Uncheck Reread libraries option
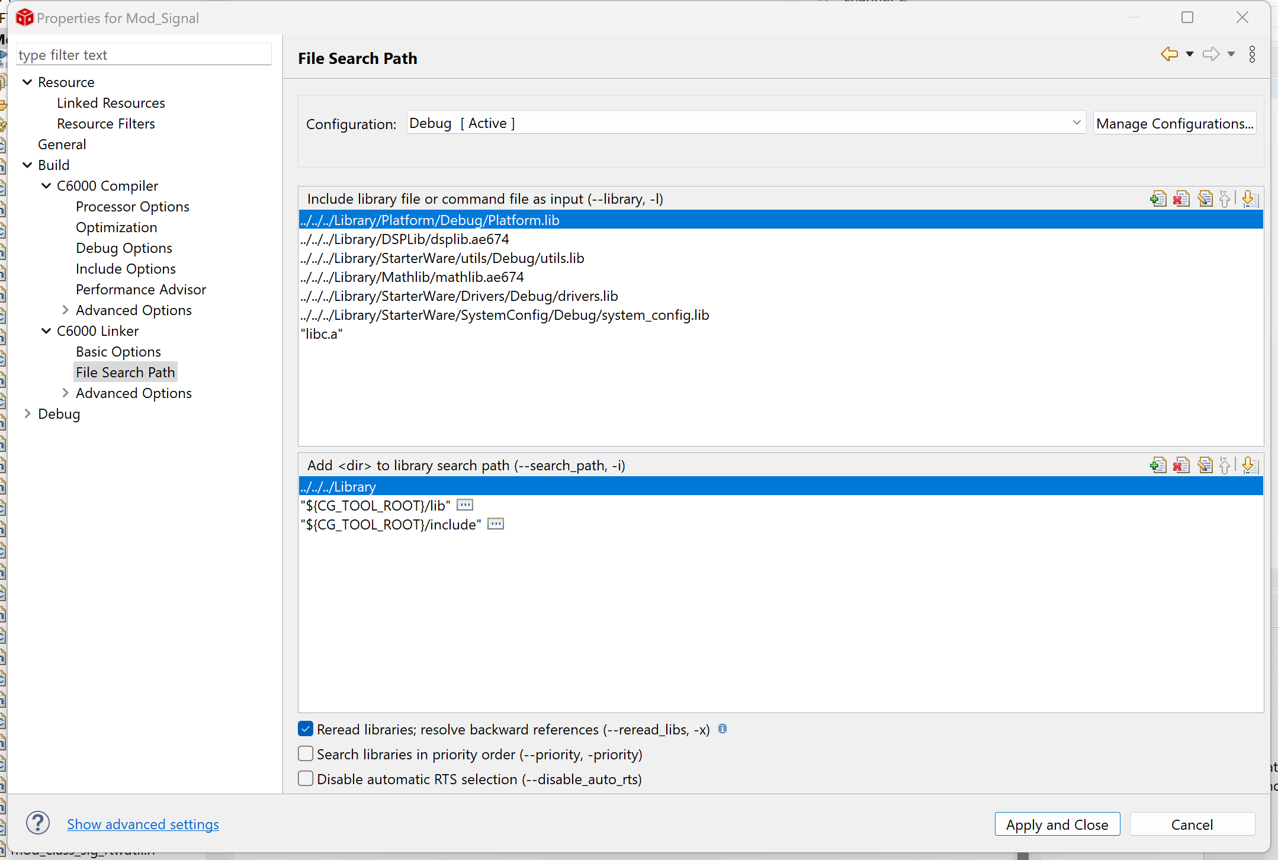 coord(306,729)
